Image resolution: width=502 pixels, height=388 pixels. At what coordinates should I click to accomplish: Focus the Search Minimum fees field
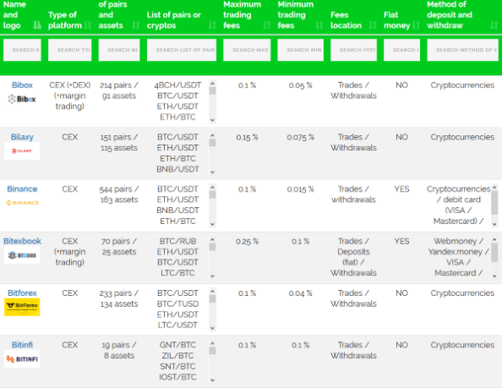pyautogui.click(x=301, y=50)
